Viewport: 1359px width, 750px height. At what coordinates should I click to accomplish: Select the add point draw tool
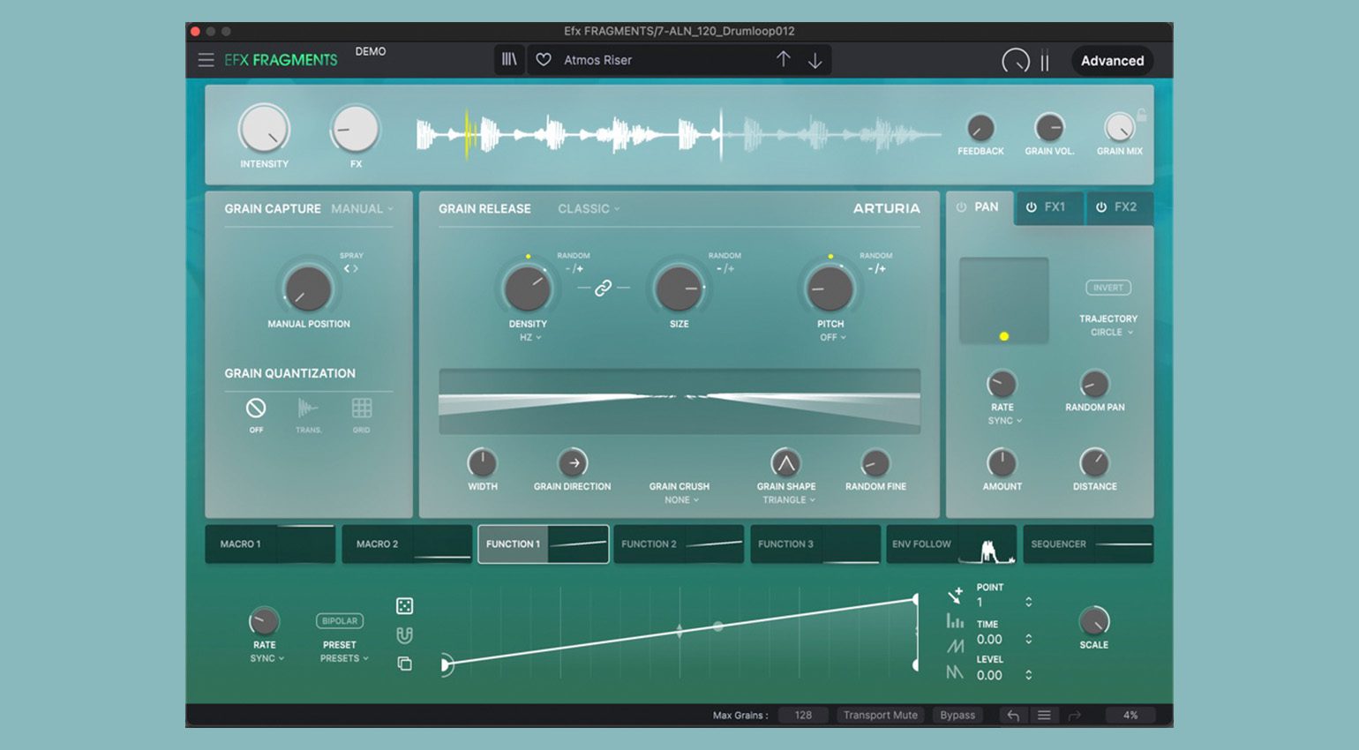point(955,595)
